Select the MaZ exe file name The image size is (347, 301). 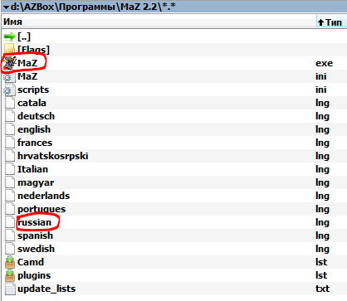(27, 63)
